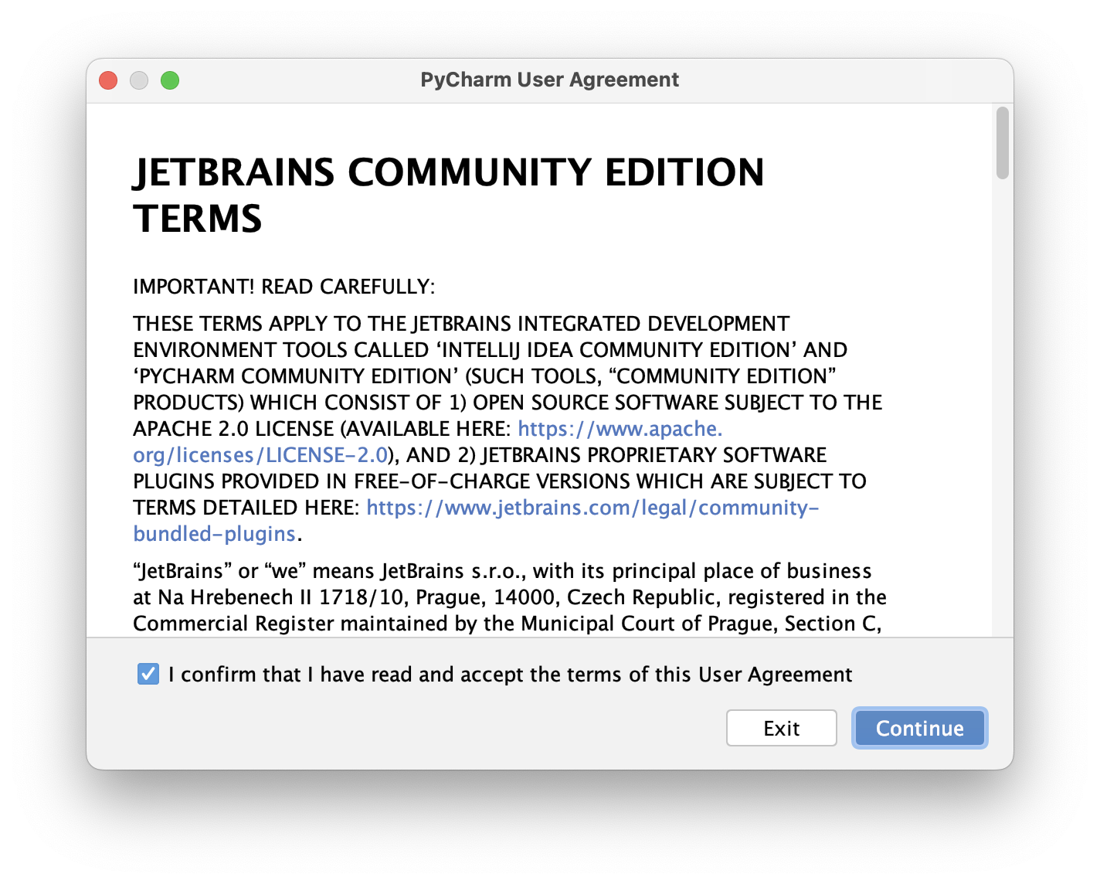
Task: Click the Continue button
Action: pyautogui.click(x=919, y=728)
